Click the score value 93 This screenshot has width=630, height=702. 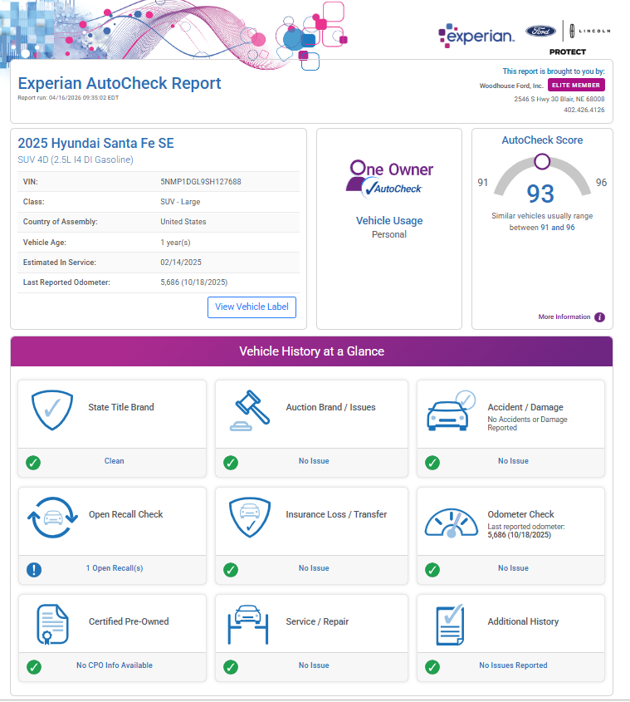click(540, 194)
